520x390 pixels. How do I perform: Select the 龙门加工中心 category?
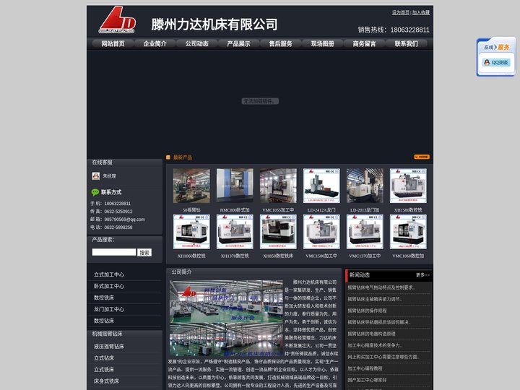[109, 309]
